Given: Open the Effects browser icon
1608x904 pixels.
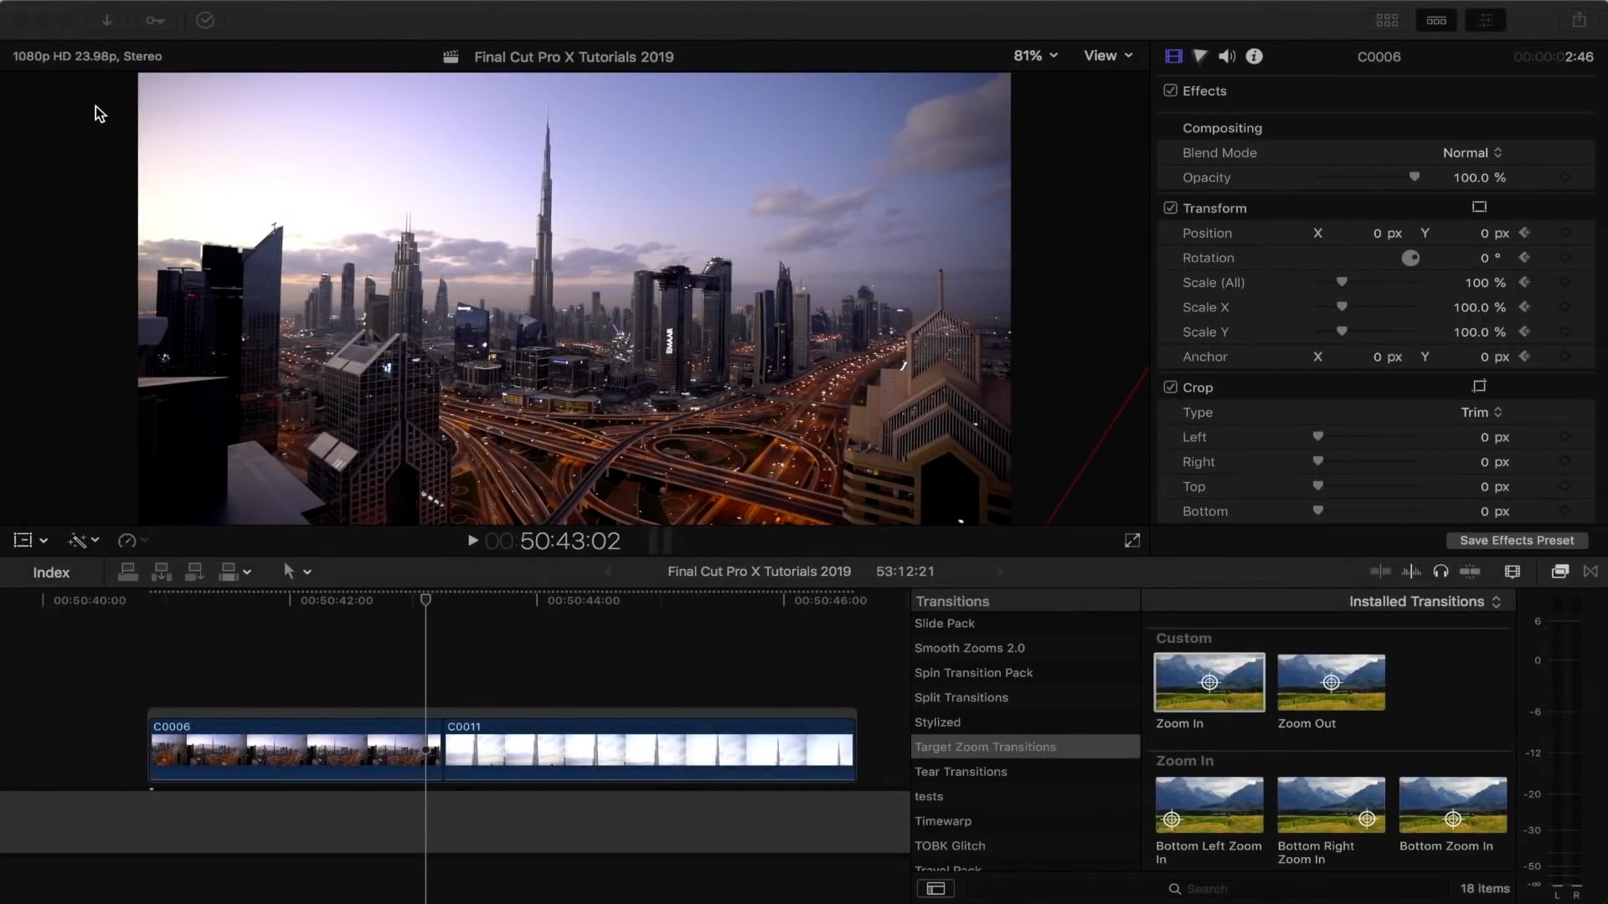Looking at the screenshot, I should tap(1559, 572).
